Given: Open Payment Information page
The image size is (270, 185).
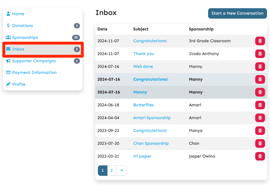Looking at the screenshot, I should point(34,72).
